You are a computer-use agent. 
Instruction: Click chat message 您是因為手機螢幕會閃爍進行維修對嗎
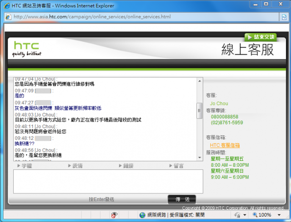coord(55,84)
